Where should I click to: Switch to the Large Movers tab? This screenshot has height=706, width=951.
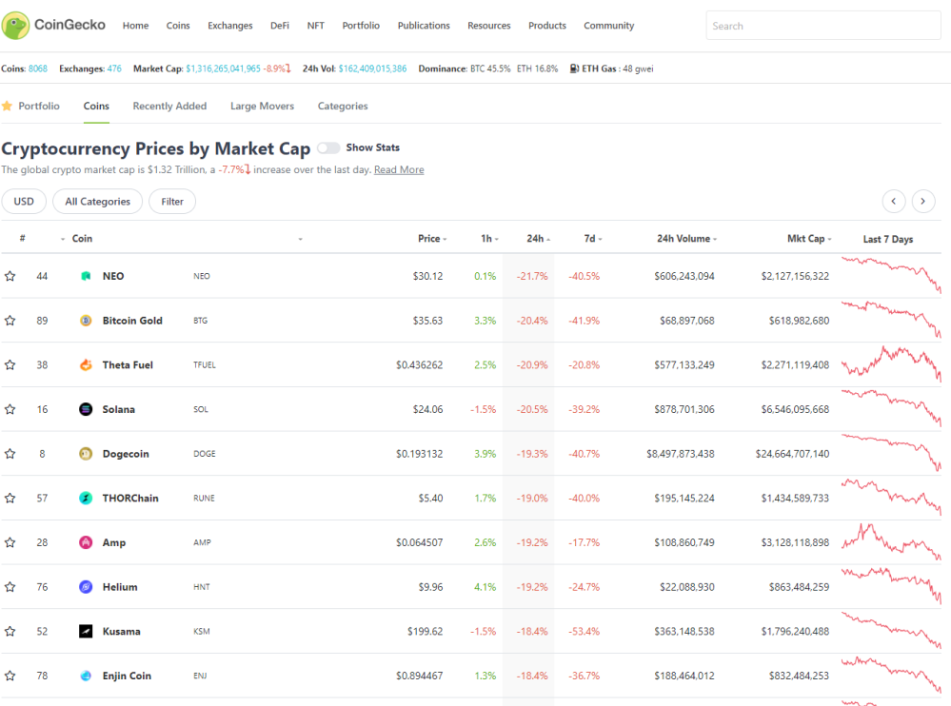[x=262, y=106]
